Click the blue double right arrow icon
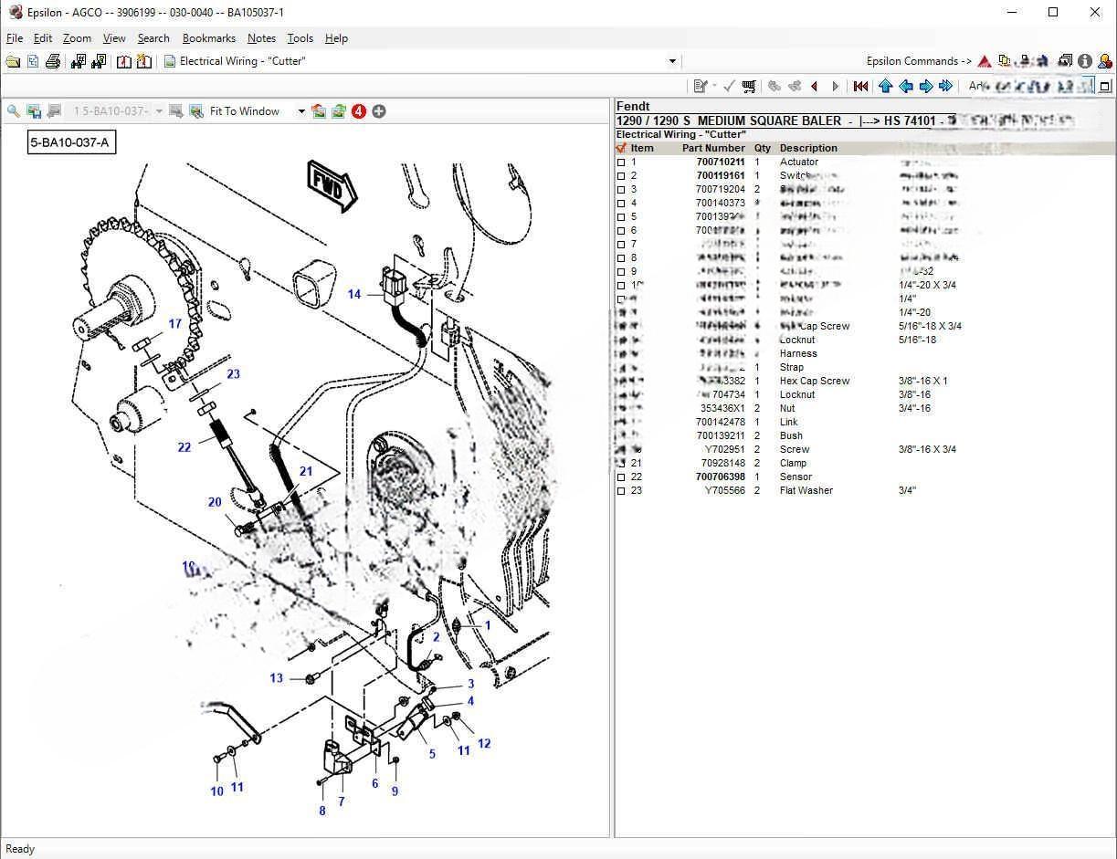Viewport: 1117px width, 859px height. click(x=946, y=86)
